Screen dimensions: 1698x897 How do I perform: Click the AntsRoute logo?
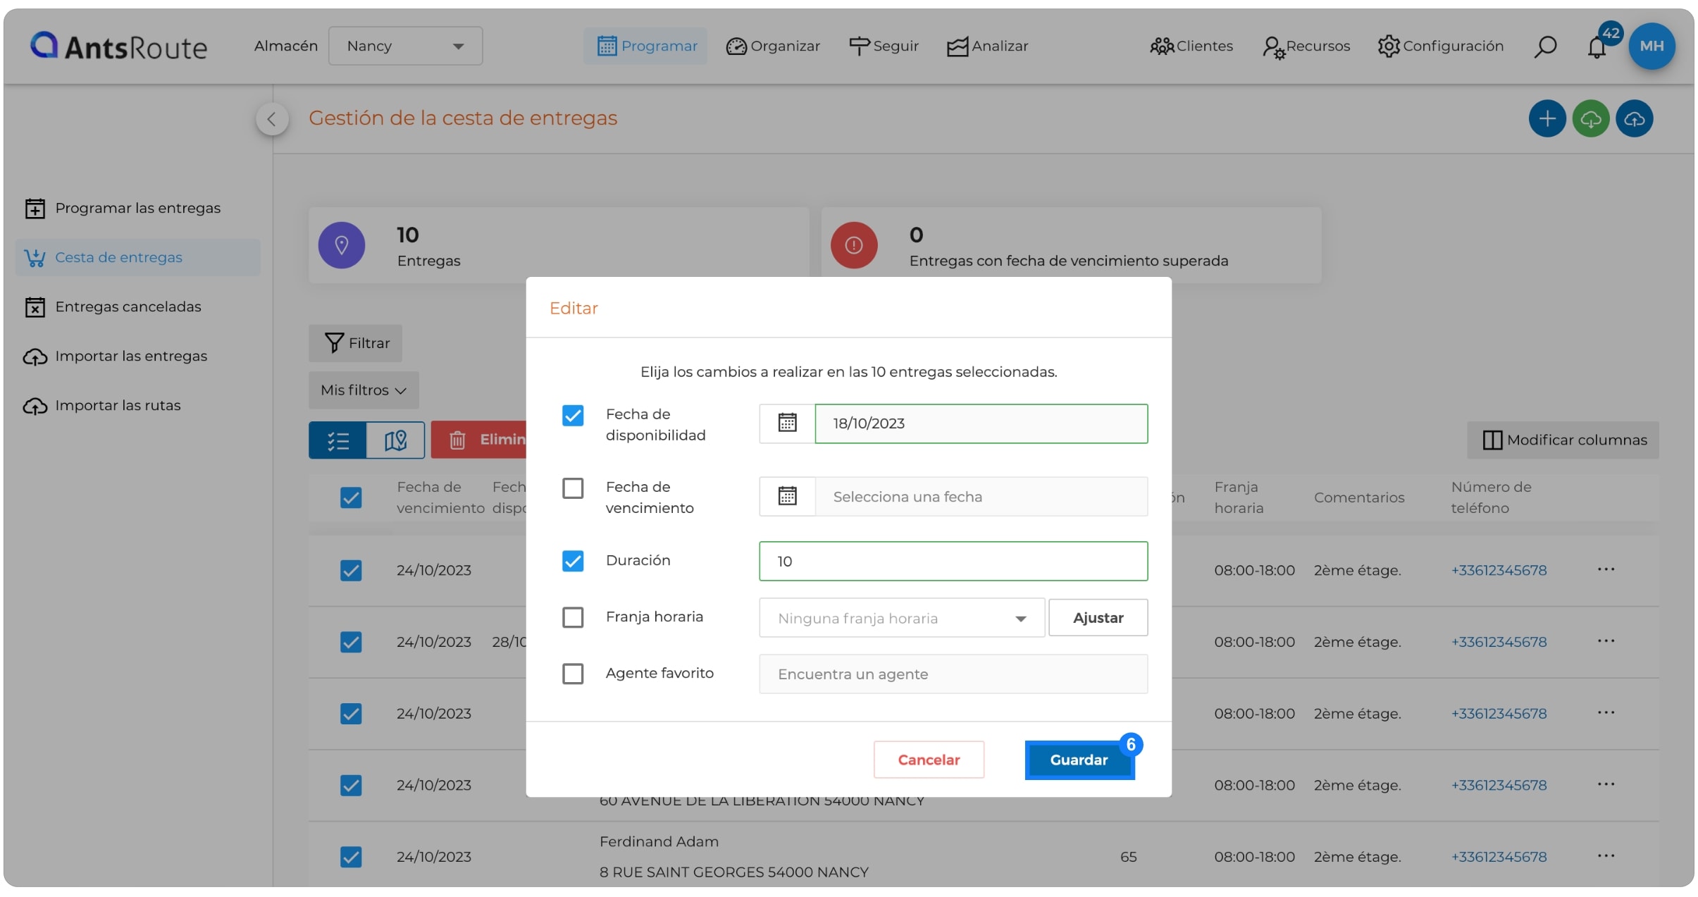118,47
